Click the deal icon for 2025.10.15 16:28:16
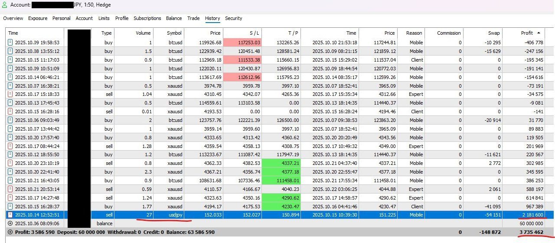 click(x=10, y=112)
